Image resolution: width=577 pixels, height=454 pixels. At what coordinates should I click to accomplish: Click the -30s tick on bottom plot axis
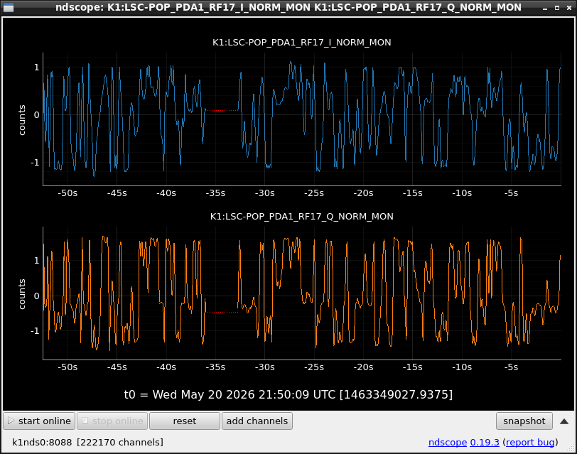[x=264, y=367]
